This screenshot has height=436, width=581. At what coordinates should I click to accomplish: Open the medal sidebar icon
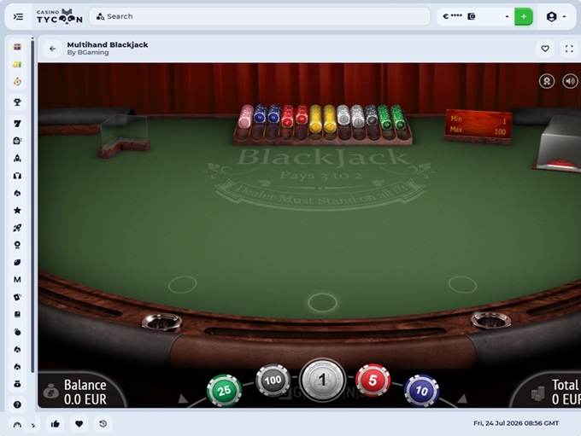[x=17, y=245]
